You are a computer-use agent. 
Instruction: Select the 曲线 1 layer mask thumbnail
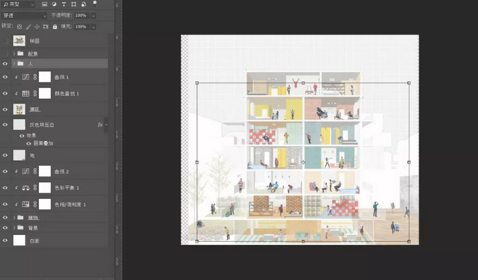coord(45,77)
